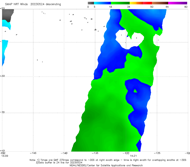Viewport: 190px width, 167px height.
Task: Click the '-30' latitude axis label
Action: [2, 76]
